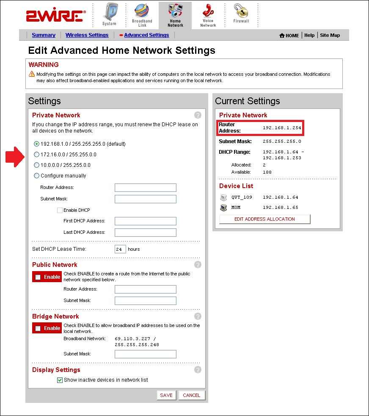The height and width of the screenshot is (416, 369).
Task: Open the Site Map link
Action: (x=330, y=35)
